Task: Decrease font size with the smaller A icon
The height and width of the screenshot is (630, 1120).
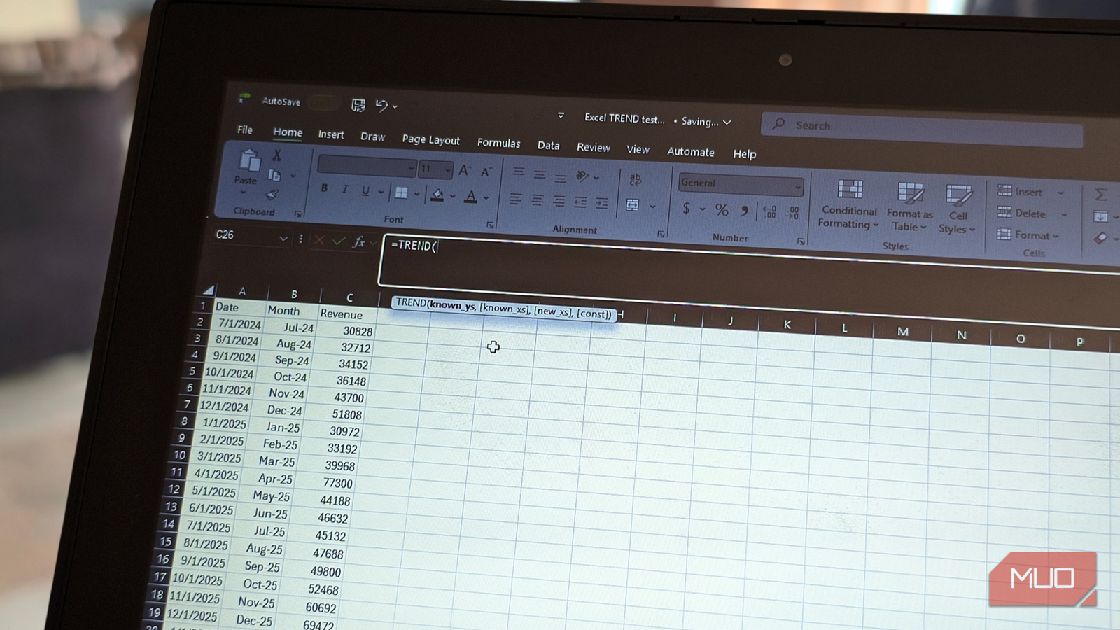Action: (x=486, y=171)
